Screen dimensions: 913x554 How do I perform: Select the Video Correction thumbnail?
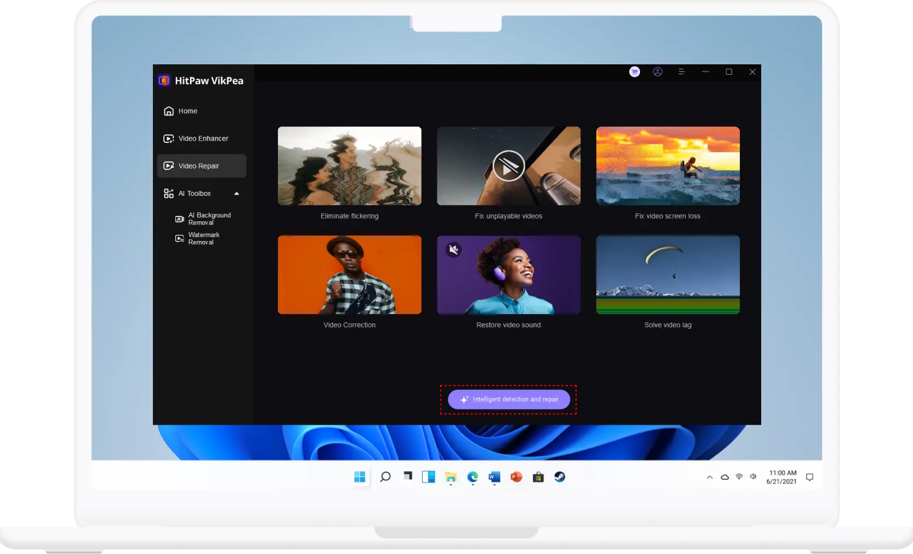349,275
